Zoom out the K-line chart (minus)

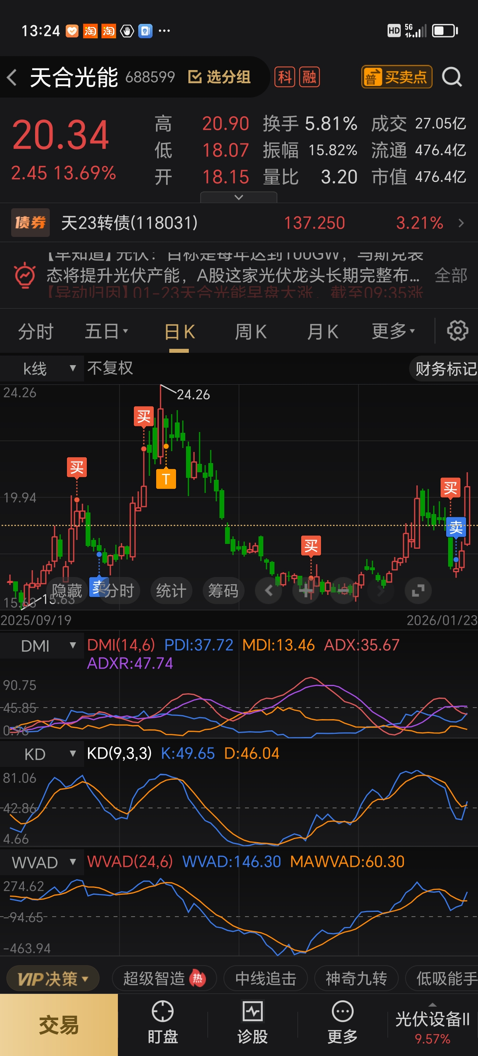(343, 590)
